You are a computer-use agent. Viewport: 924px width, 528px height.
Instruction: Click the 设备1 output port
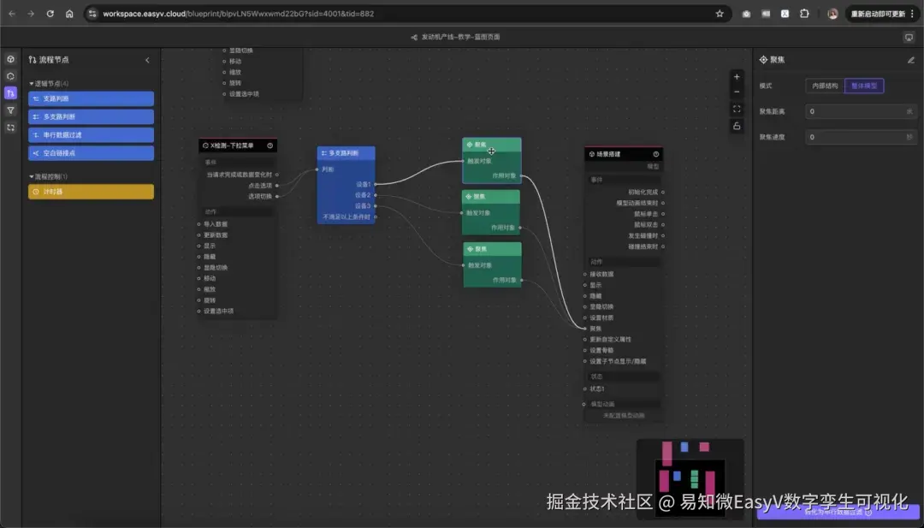(376, 185)
